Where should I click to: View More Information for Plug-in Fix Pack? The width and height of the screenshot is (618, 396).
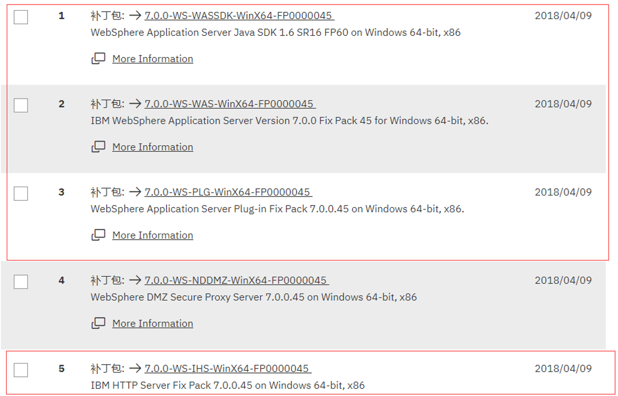coord(152,235)
